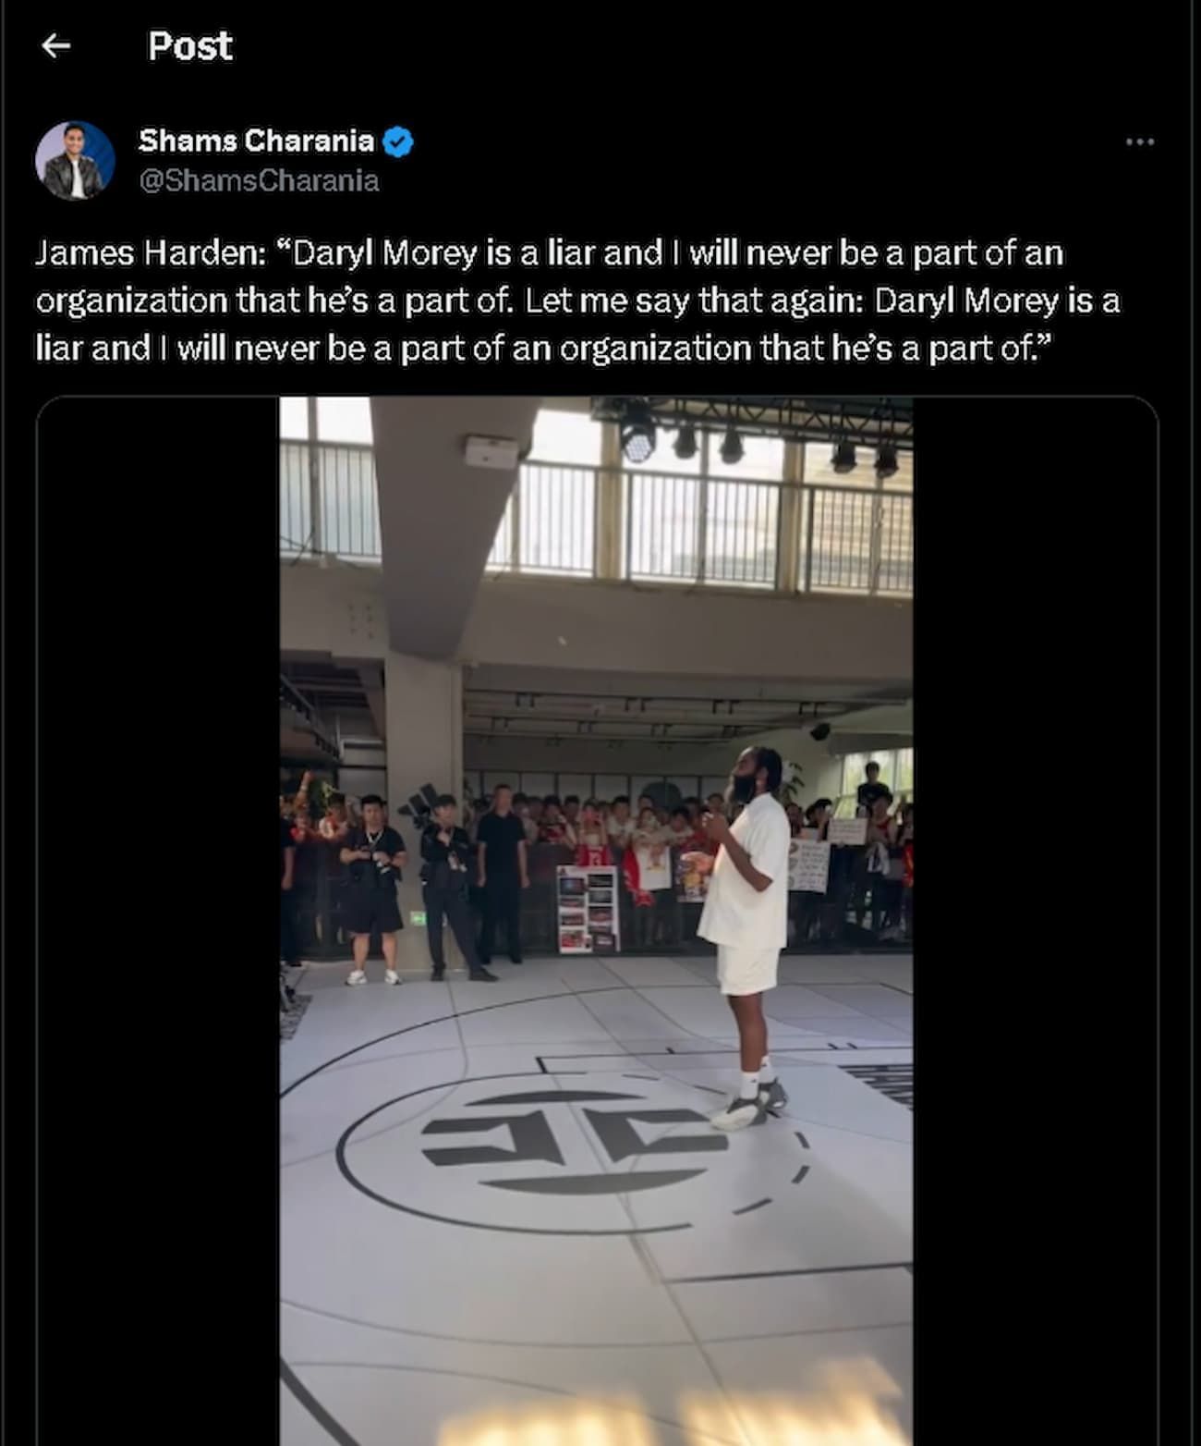
Task: Click the photographer wearing black shorts
Action: pos(372,888)
